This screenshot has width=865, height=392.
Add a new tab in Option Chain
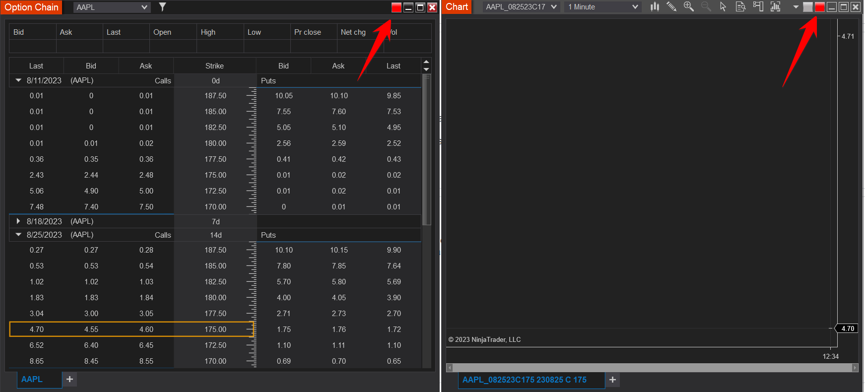pos(69,379)
